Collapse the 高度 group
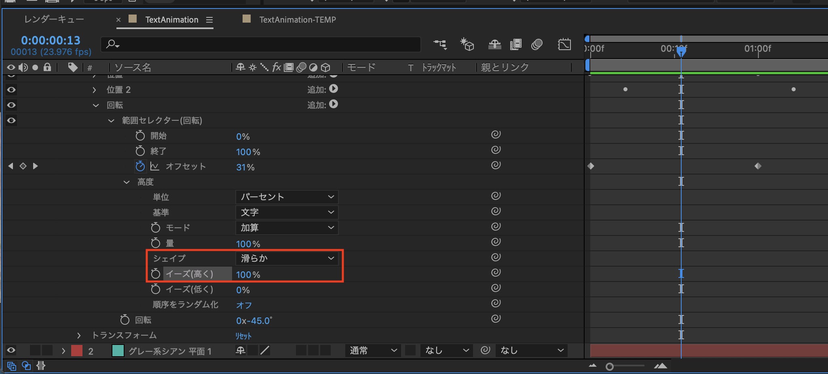 tap(127, 182)
